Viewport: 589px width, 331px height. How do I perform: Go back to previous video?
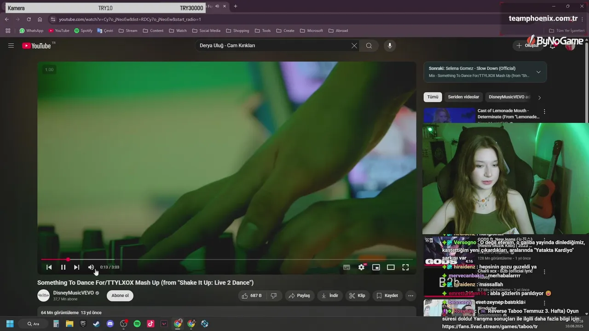pyautogui.click(x=49, y=267)
